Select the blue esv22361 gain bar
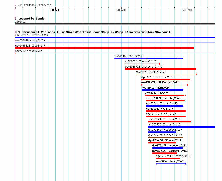 pos(165,106)
